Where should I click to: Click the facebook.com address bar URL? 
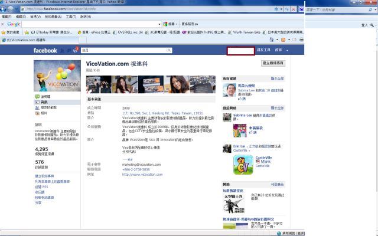pos(61,9)
